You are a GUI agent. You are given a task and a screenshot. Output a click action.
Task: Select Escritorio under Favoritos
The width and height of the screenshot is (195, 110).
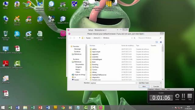point(77,52)
